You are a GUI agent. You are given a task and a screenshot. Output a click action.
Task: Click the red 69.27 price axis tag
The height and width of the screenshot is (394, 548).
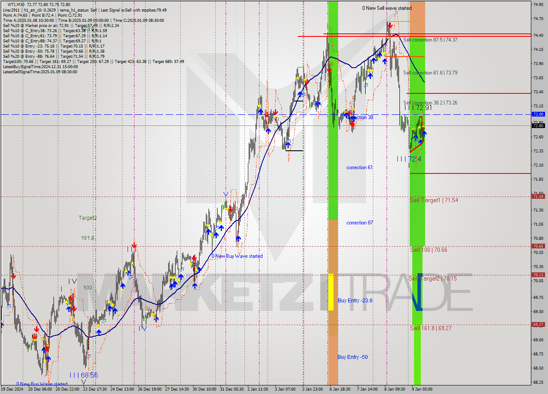(x=538, y=325)
